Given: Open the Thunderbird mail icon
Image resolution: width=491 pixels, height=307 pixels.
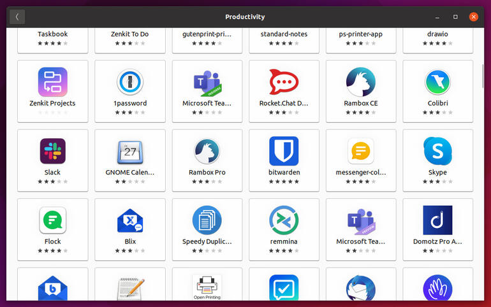Looking at the screenshot, I should point(361,288).
